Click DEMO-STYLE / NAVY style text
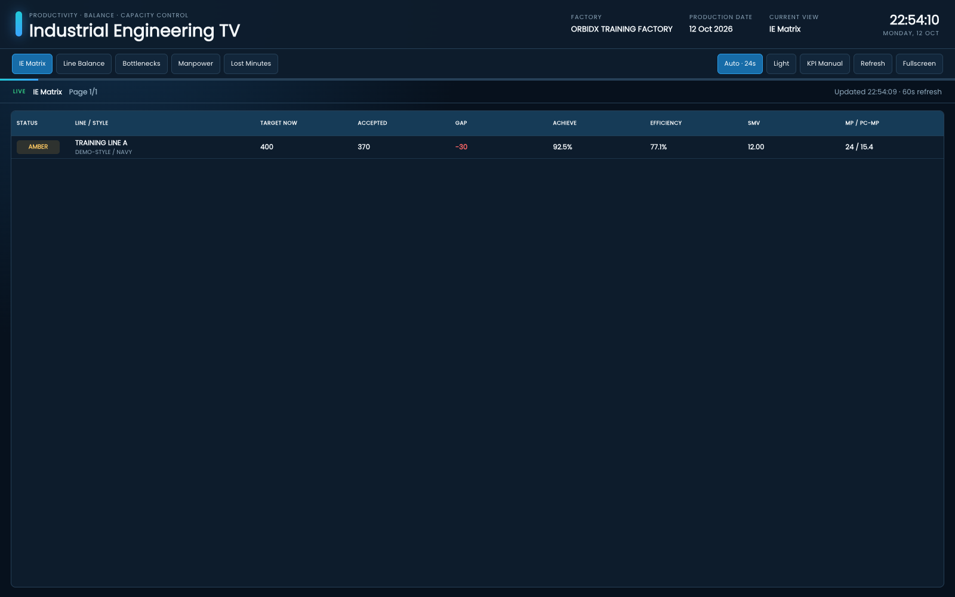 103,152
